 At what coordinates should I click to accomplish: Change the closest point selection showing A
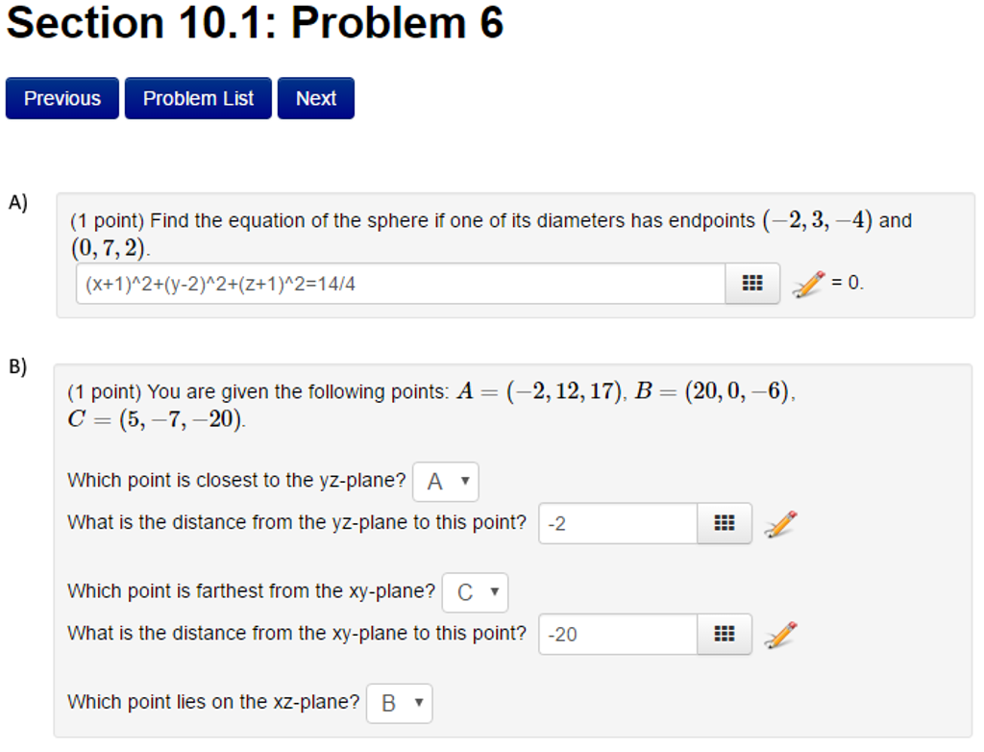coord(445,481)
